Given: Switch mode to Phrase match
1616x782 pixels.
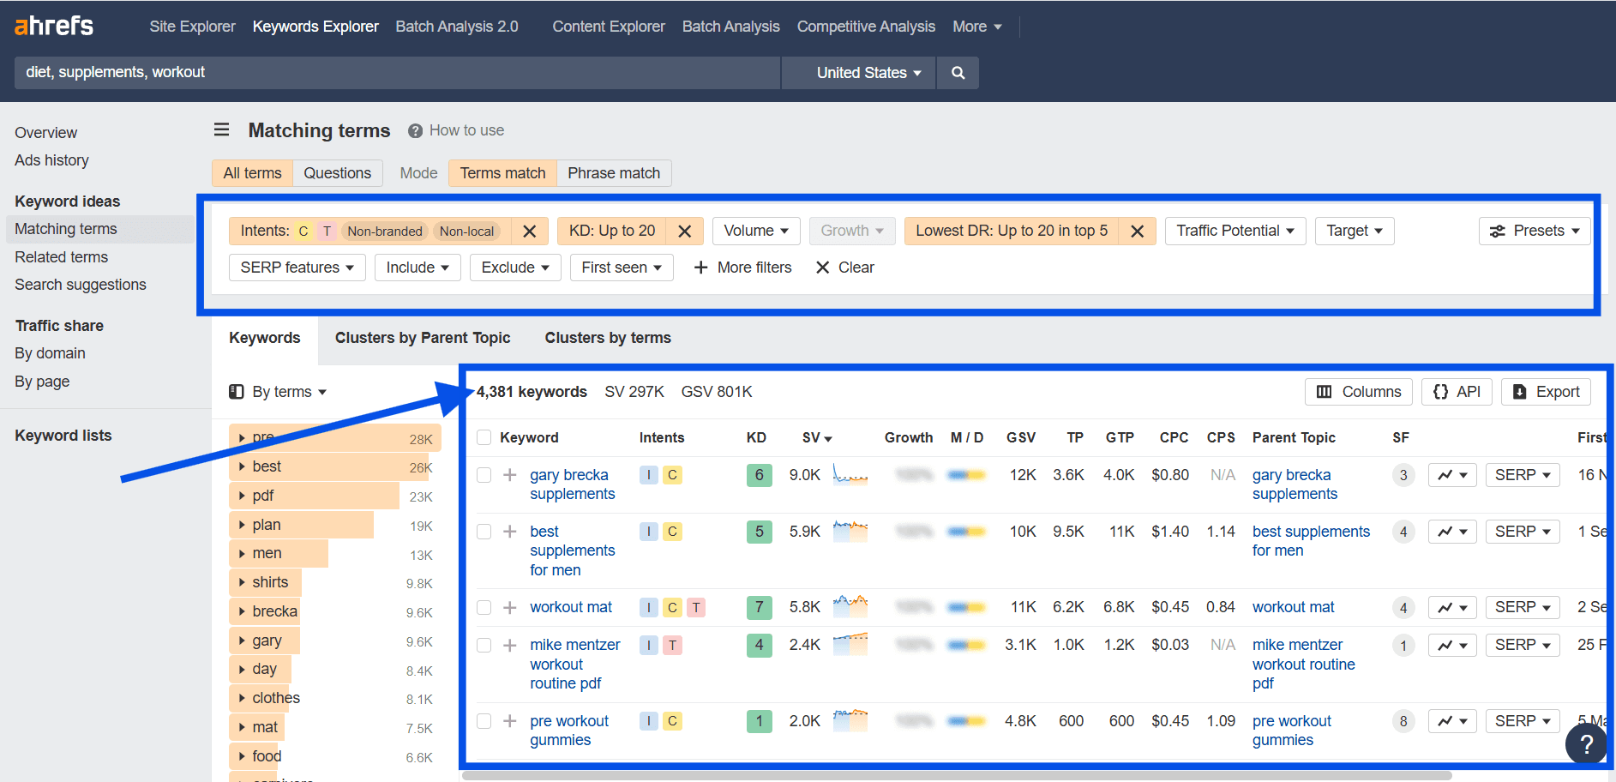Looking at the screenshot, I should 614,173.
